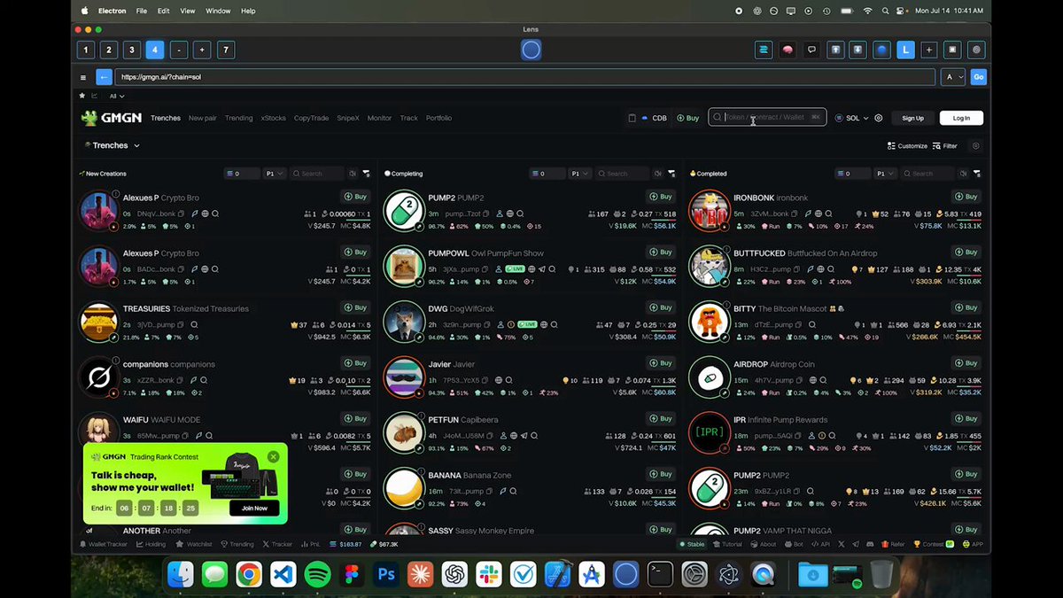Toggle the mute icon in Completed header
Viewport: 1063px width, 598px height.
coord(963,174)
